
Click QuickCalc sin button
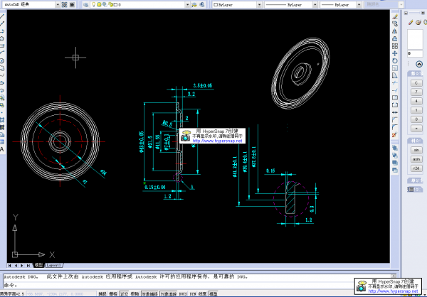click(x=416, y=150)
